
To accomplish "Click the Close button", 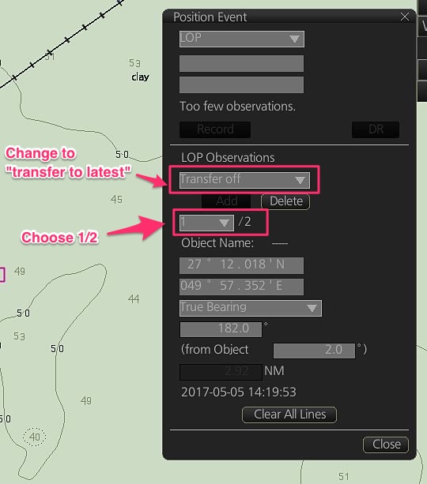I will [386, 445].
